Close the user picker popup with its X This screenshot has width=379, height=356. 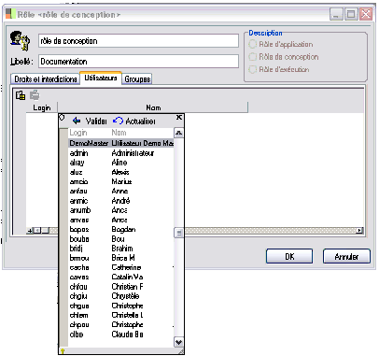tap(179, 118)
